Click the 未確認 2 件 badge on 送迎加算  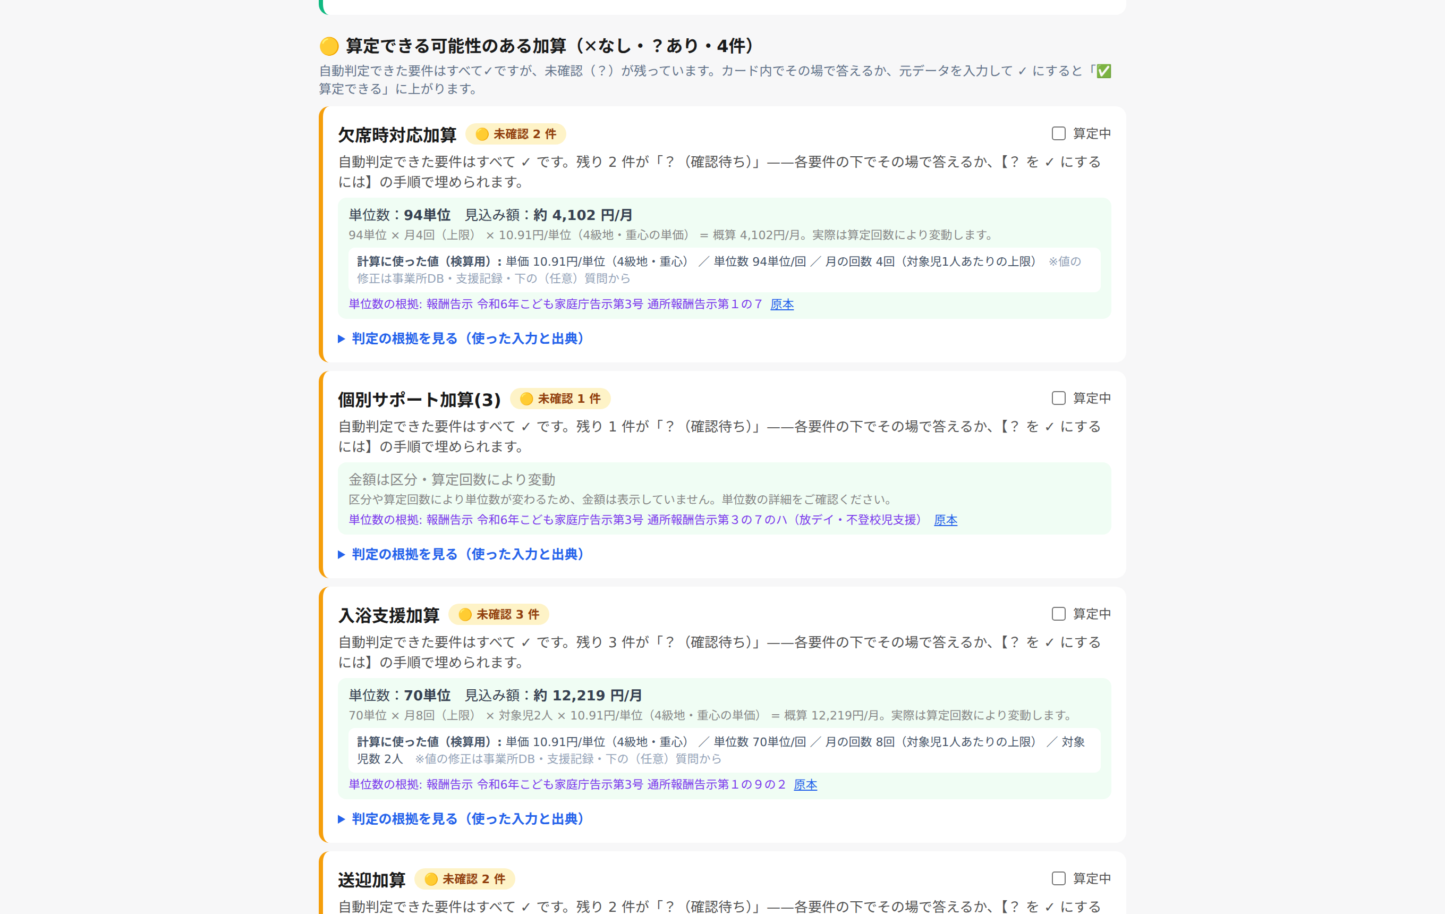pos(464,878)
